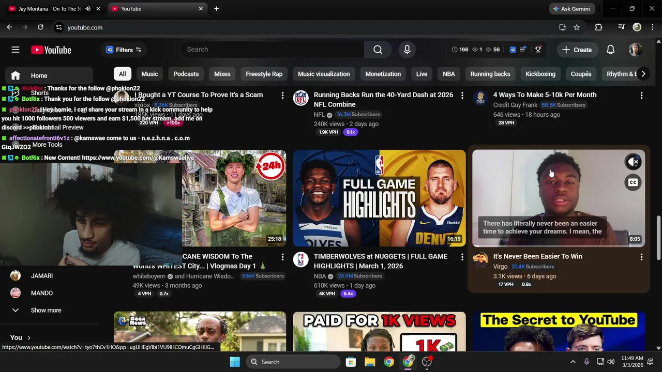This screenshot has width=662, height=372.
Task: Open options for It's Never Been Easier To Win
Action: pyautogui.click(x=641, y=257)
